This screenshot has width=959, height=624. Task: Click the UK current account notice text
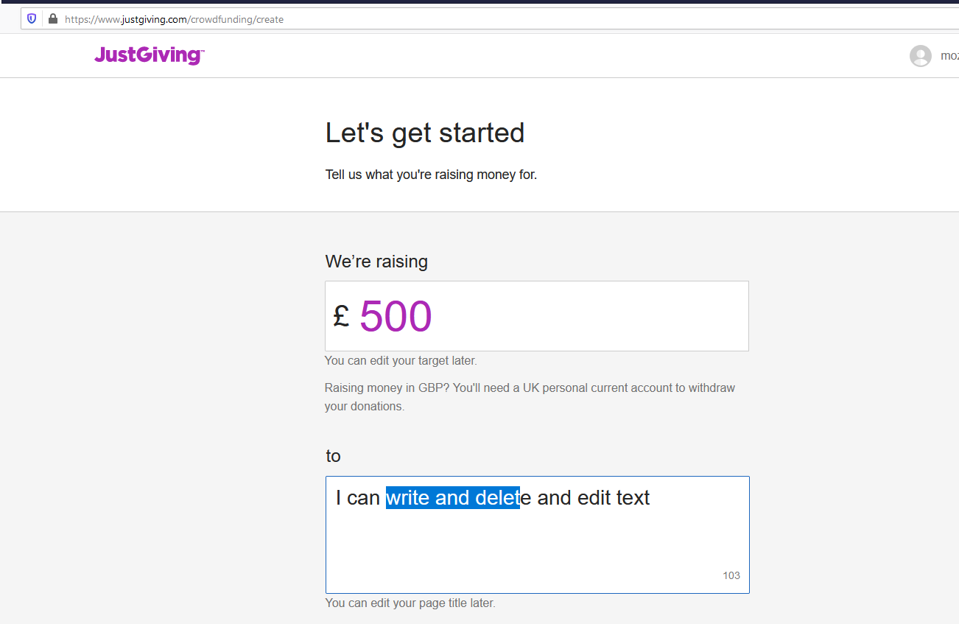[x=530, y=396]
